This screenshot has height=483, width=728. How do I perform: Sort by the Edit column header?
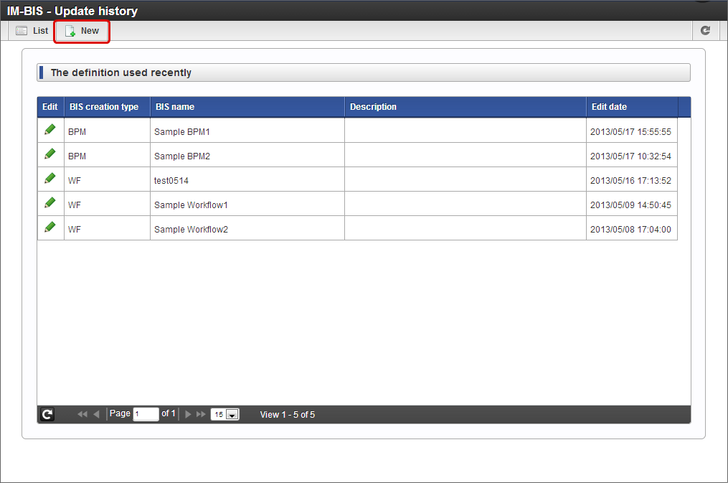coord(50,107)
